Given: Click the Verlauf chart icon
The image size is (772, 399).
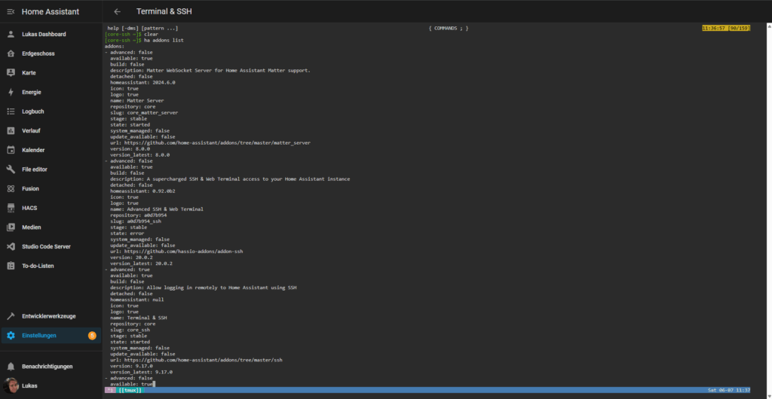Looking at the screenshot, I should pyautogui.click(x=11, y=131).
